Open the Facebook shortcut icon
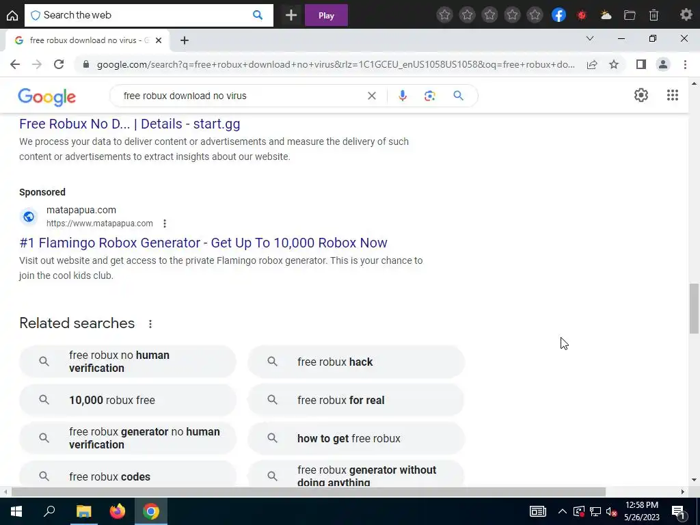This screenshot has height=525, width=700. pyautogui.click(x=558, y=15)
